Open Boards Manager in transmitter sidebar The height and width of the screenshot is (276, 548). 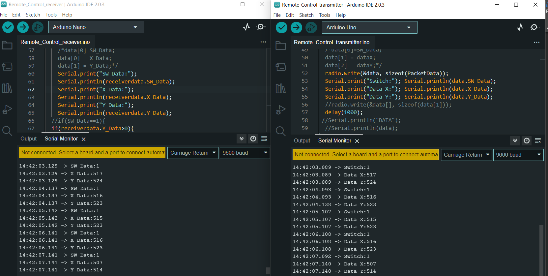(x=281, y=67)
